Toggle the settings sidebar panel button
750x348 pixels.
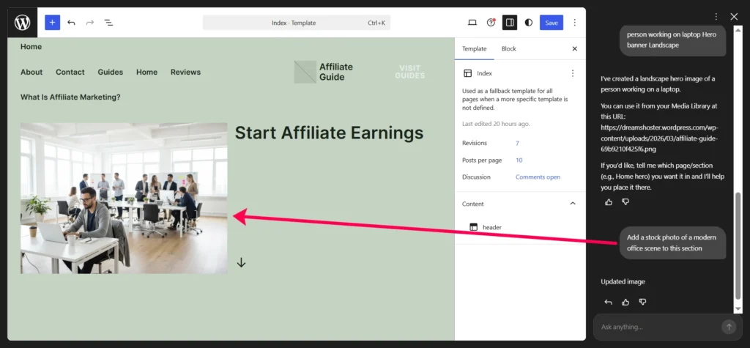[x=510, y=23]
